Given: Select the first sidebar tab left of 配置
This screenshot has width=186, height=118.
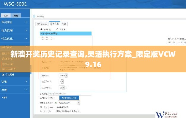Looking at the screenshot, I should click(x=6, y=15).
